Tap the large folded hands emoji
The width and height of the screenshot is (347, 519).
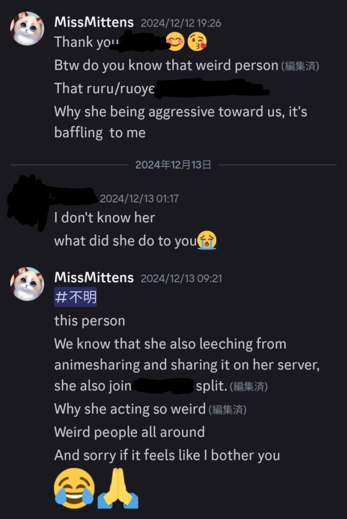(x=118, y=489)
